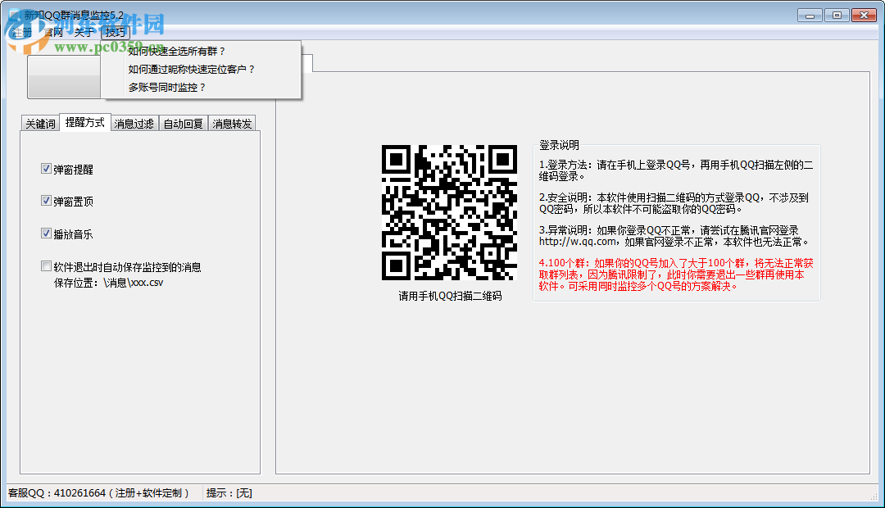
Task: Uncheck the 弹窗提醒 checkbox
Action: coord(46,169)
